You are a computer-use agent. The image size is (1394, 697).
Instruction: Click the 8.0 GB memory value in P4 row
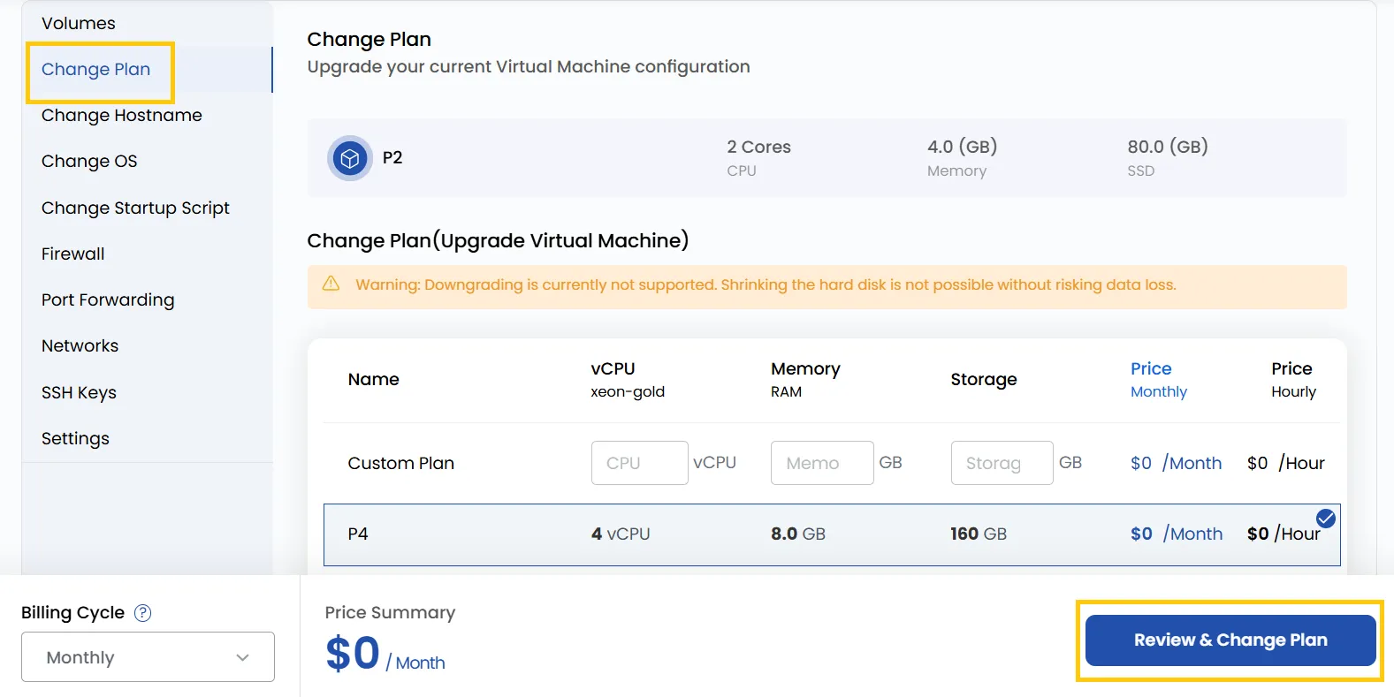[x=798, y=534]
